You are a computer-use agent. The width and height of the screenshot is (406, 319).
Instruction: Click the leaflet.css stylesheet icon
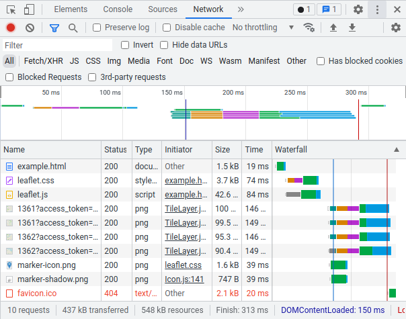(9, 181)
